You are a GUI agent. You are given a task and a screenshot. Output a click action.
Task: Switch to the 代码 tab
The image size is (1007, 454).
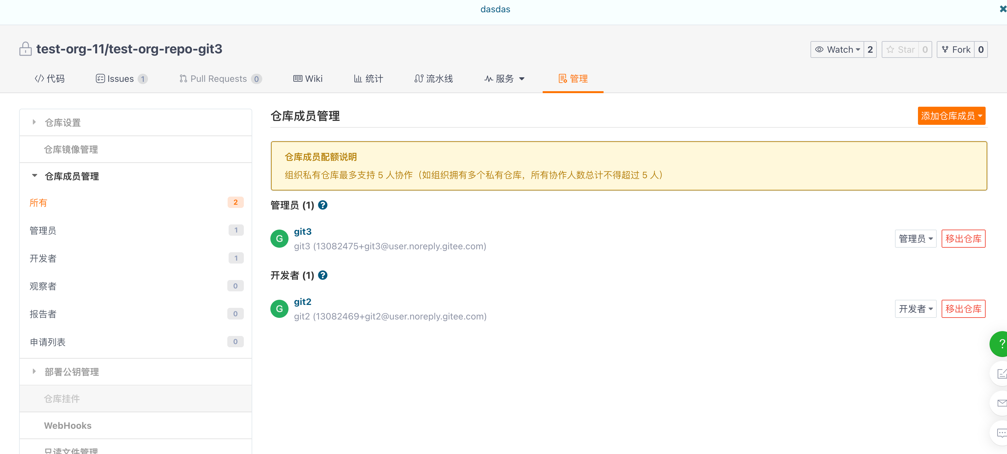click(x=50, y=79)
